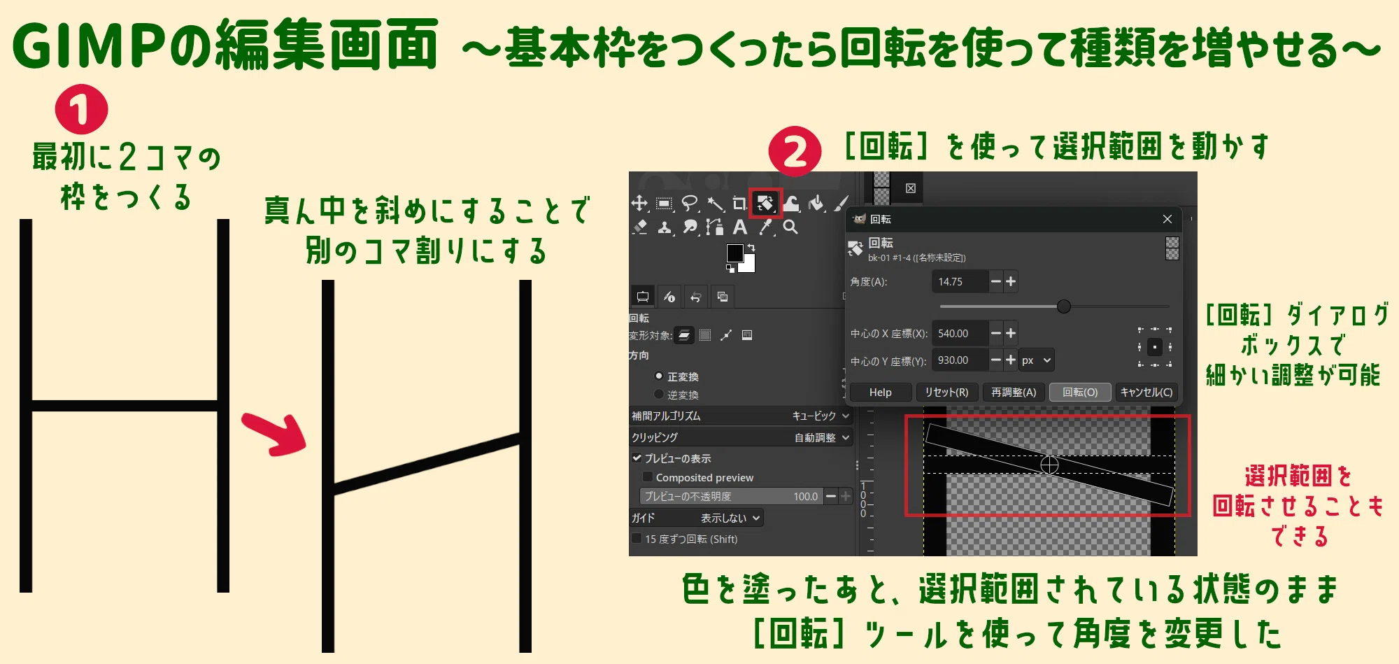Viewport: 1399px width, 664px height.
Task: Increase preview opacity with plus button
Action: click(846, 496)
